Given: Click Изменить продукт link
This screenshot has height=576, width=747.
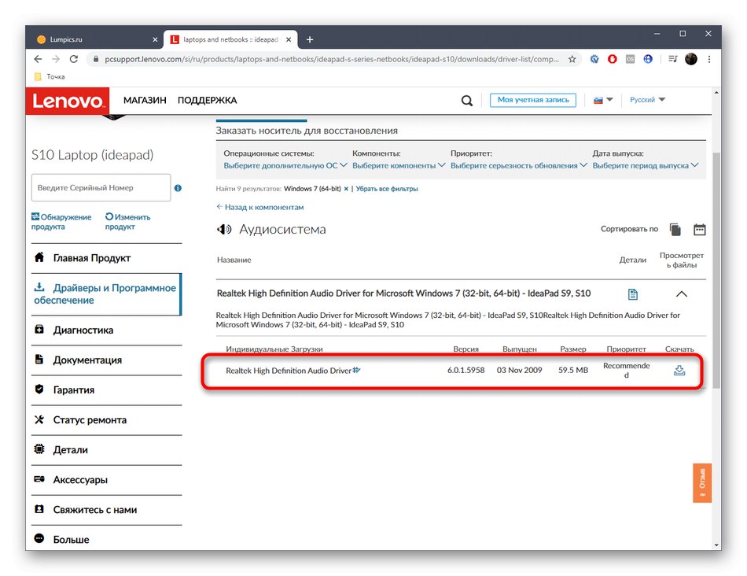Looking at the screenshot, I should pyautogui.click(x=127, y=222).
